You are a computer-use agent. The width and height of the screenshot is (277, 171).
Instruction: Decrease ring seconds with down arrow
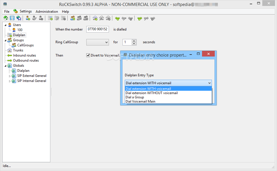134,44
